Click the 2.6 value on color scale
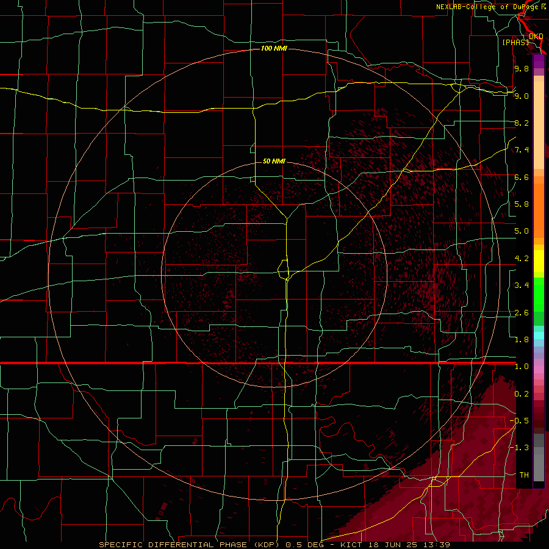The image size is (549, 549). click(522, 313)
